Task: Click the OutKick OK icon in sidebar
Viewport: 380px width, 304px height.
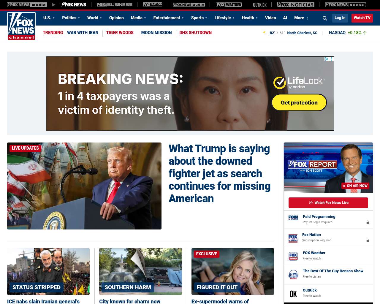Action: (x=293, y=294)
